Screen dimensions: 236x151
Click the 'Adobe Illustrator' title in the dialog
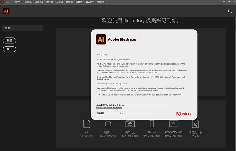[122, 39]
